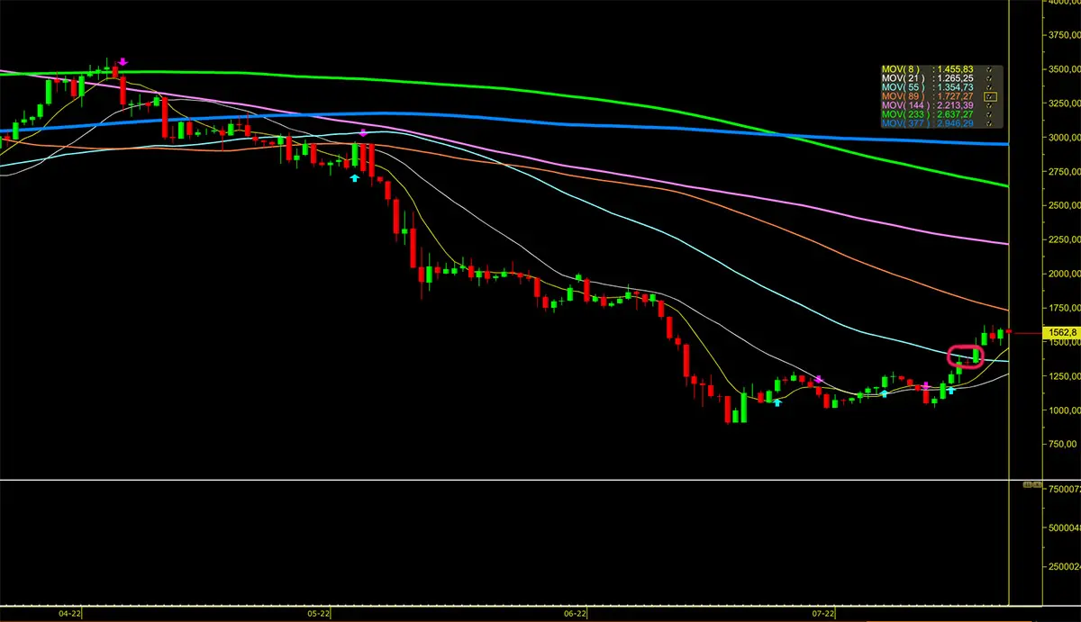This screenshot has height=622, width=1081.
Task: Click the right small button atop the volume pane
Action: (x=1037, y=484)
